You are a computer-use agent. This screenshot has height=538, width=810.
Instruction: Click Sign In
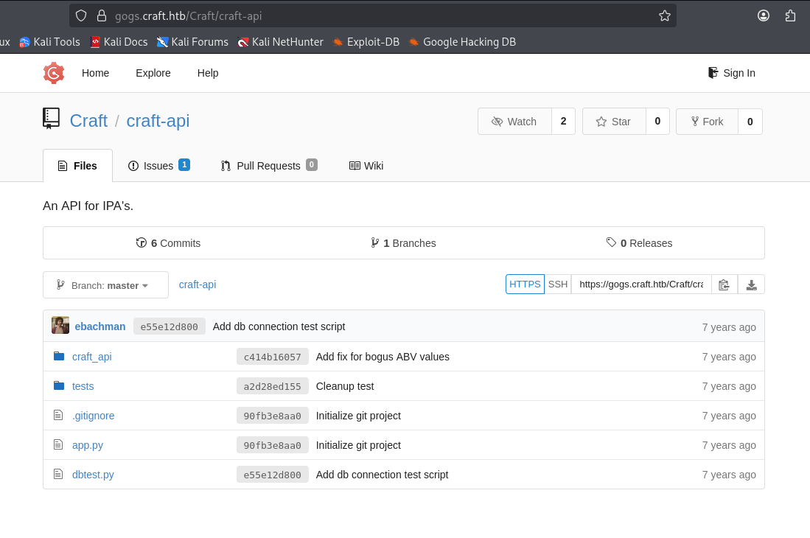731,73
